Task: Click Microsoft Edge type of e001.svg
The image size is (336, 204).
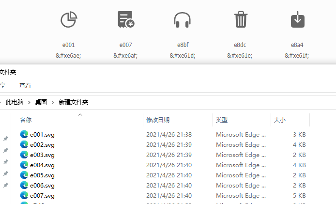Action: pos(241,135)
